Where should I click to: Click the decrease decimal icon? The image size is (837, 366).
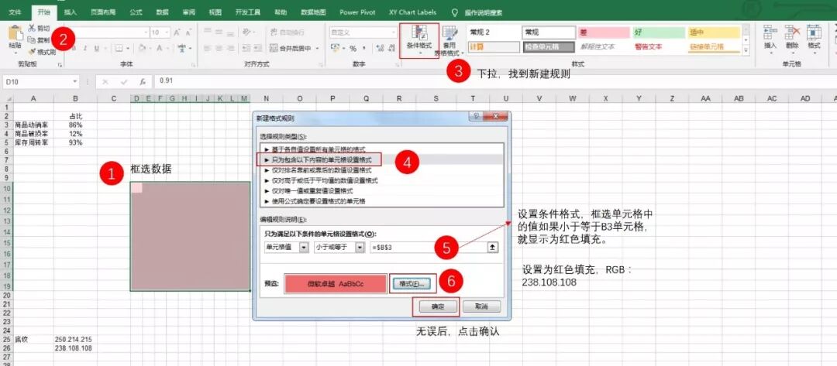click(392, 48)
